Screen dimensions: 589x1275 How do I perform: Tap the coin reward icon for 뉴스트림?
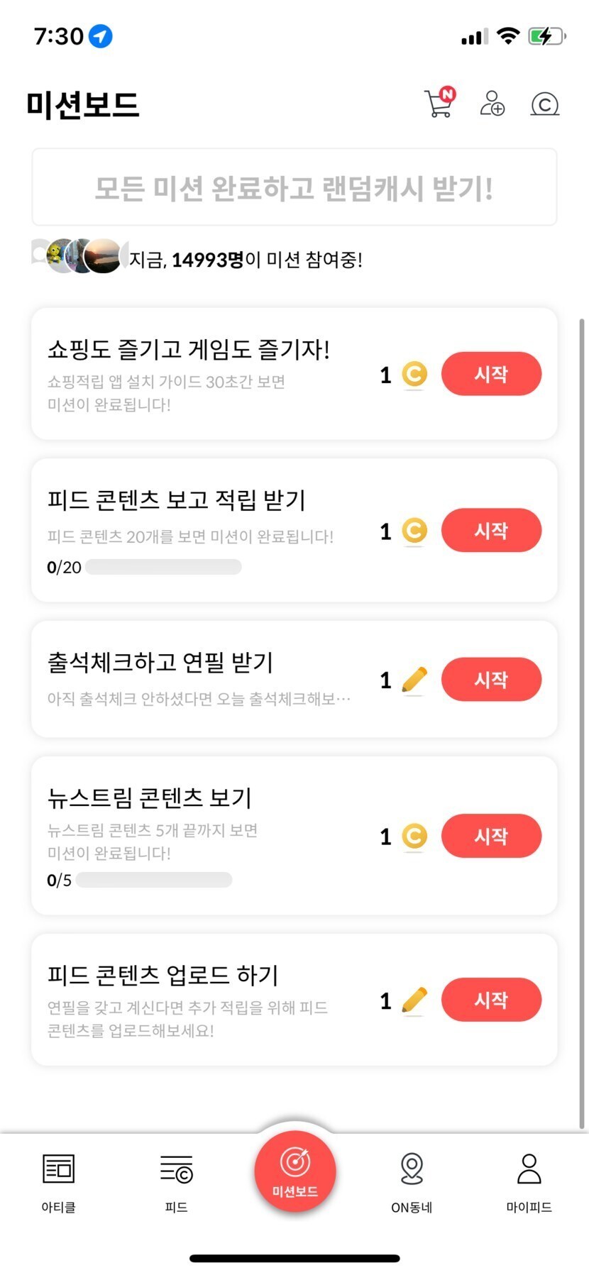click(x=414, y=836)
